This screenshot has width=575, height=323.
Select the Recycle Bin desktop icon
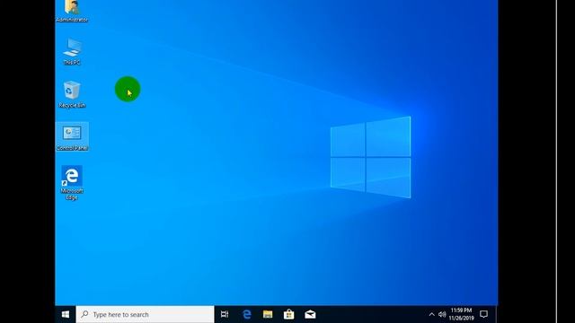72,94
